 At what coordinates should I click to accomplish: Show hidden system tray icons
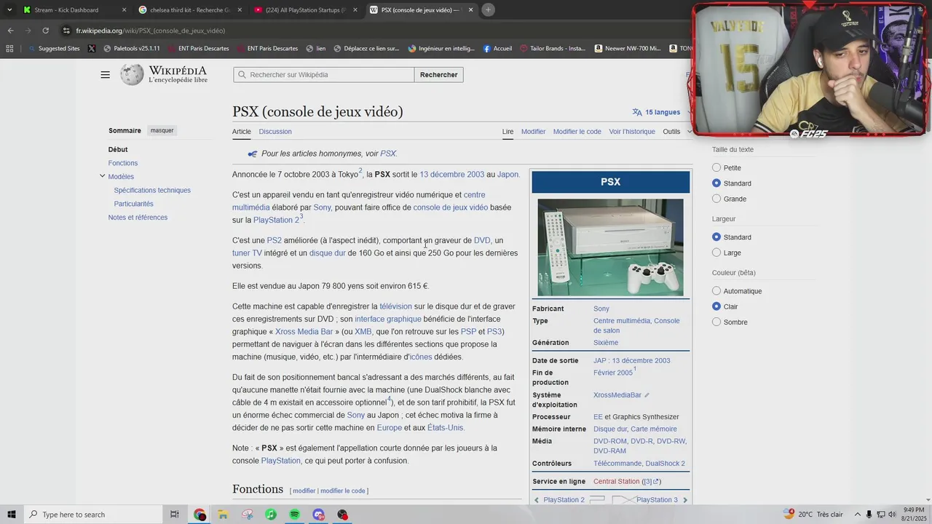coord(858,515)
